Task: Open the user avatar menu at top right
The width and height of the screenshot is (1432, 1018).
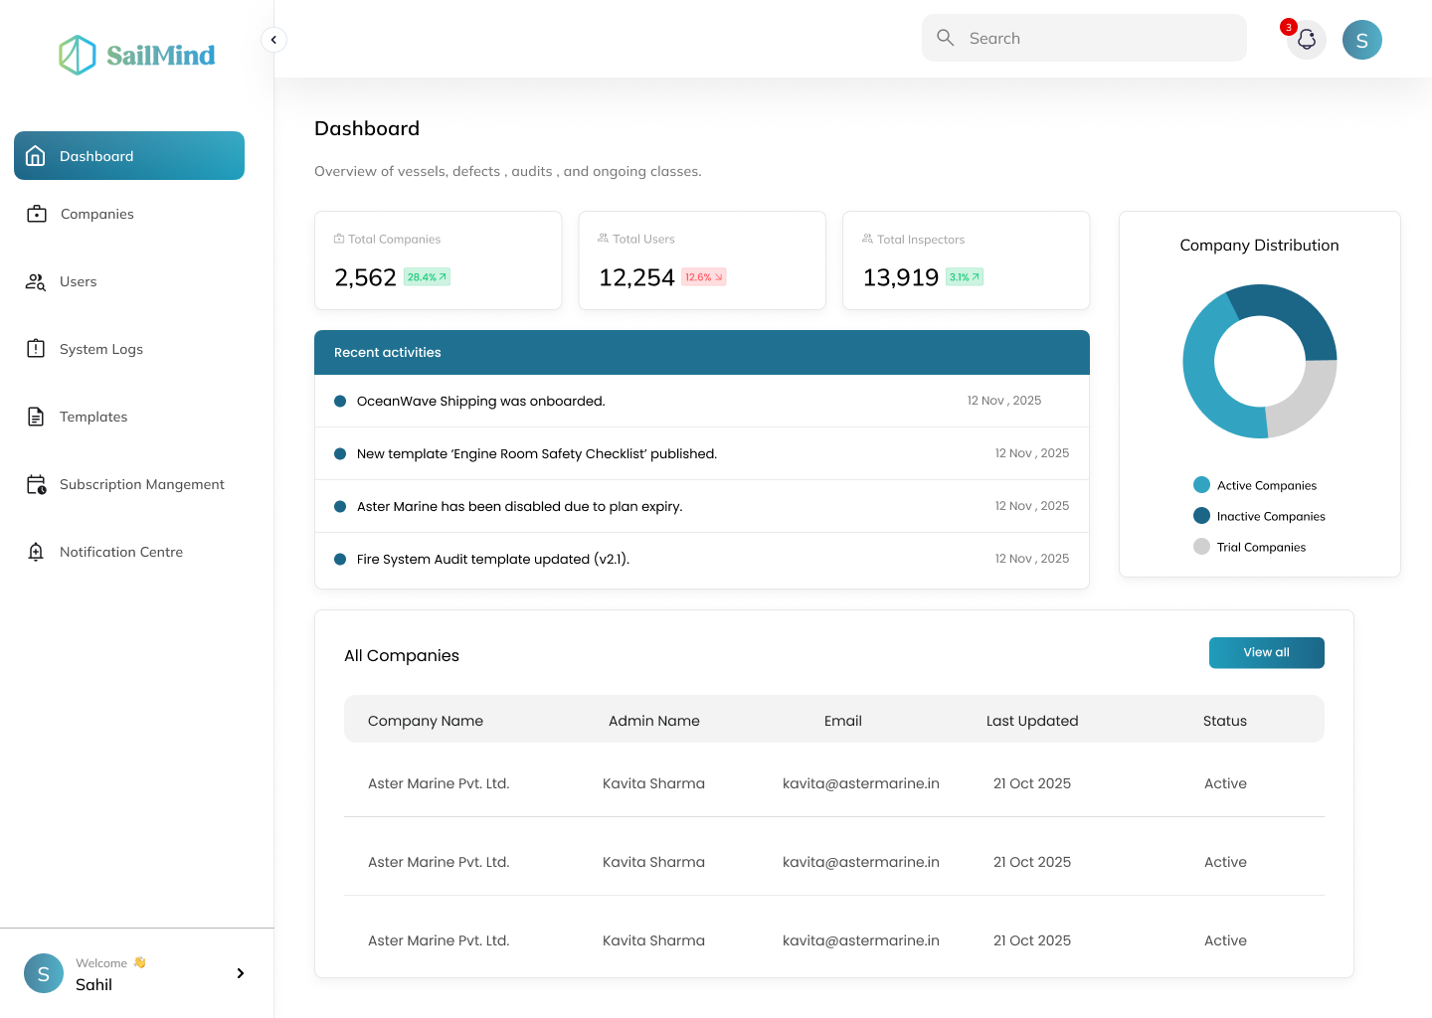Action: click(x=1362, y=40)
